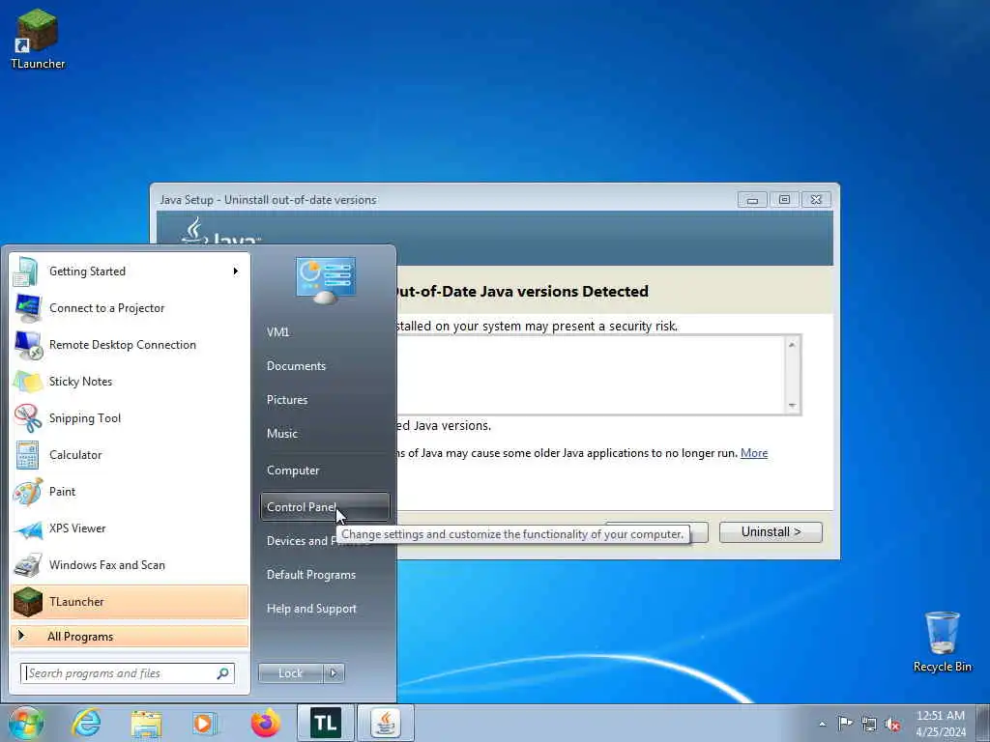Click the Connect to a Projector icon

pos(27,308)
